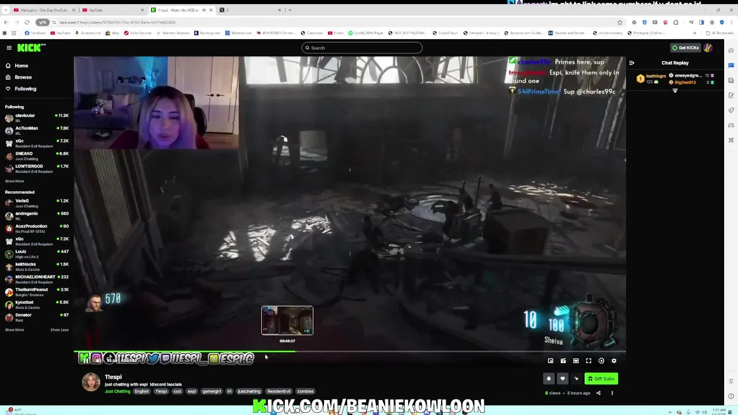
Task: Open the Kick hamburger menu
Action: [9, 48]
